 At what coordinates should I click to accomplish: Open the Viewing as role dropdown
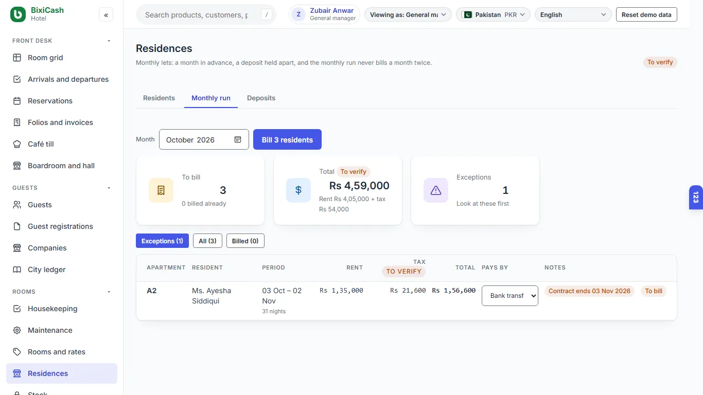408,14
